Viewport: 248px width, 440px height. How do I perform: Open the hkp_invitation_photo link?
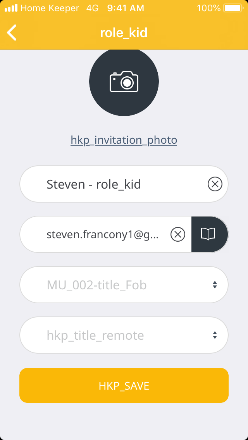tap(124, 140)
